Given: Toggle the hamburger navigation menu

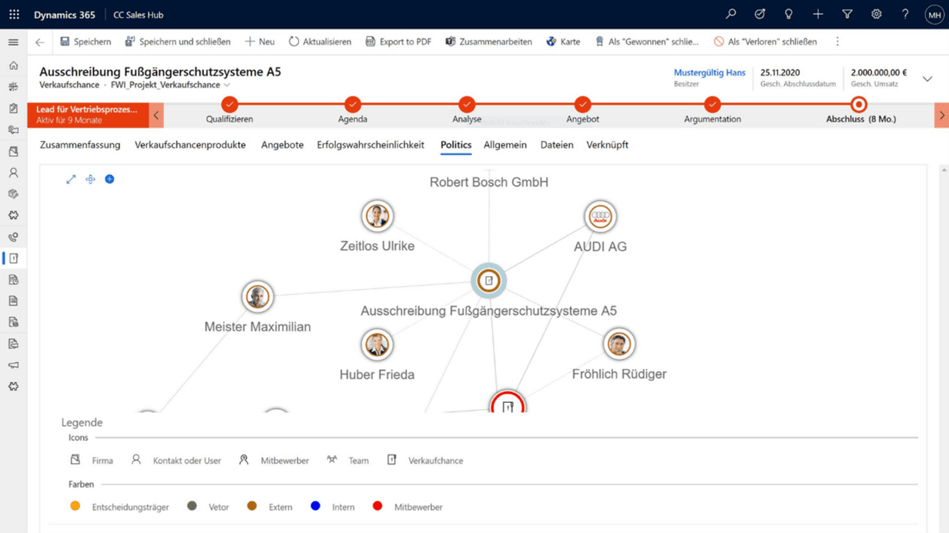Looking at the screenshot, I should (x=13, y=42).
